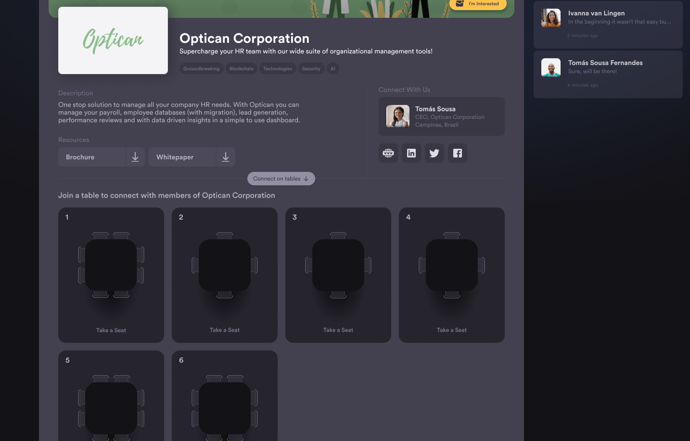The width and height of the screenshot is (690, 441).
Task: Download the Brochure via arrow icon
Action: click(135, 157)
